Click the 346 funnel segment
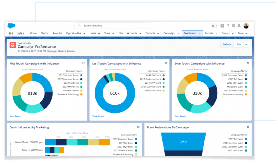 [183, 141]
